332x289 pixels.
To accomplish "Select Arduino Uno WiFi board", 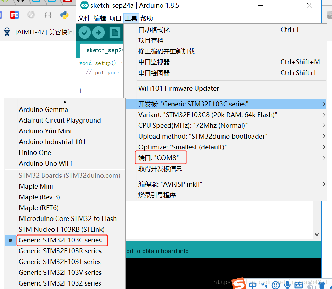I will tap(65, 164).
